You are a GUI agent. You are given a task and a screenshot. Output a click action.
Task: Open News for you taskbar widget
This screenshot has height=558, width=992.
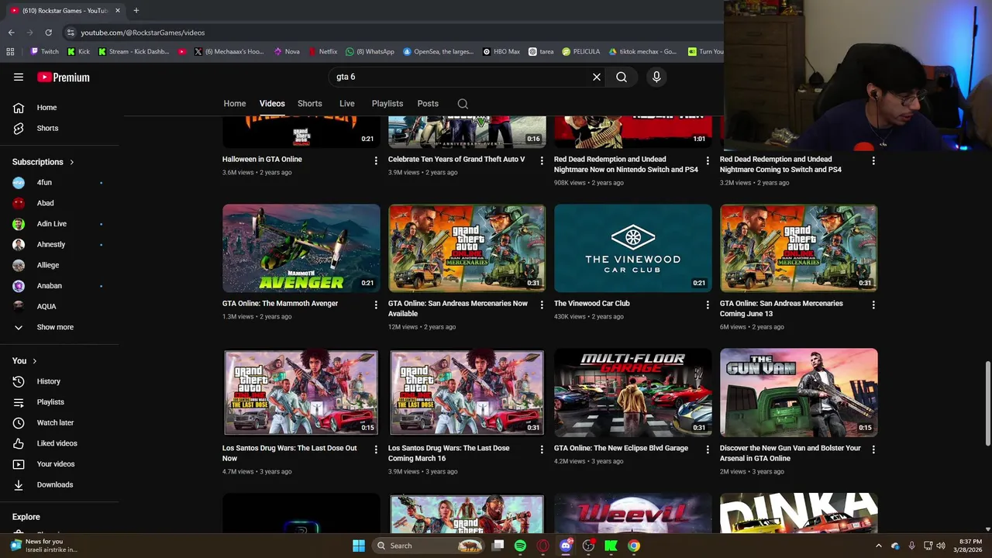pos(45,546)
